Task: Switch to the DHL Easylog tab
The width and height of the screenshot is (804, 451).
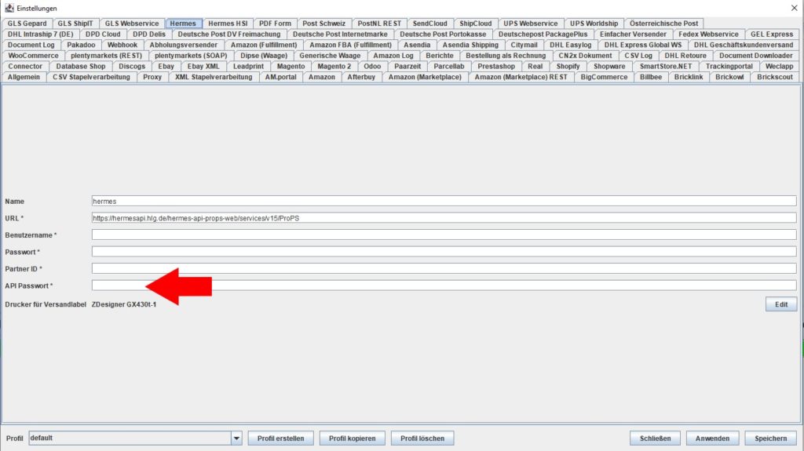Action: coord(571,45)
